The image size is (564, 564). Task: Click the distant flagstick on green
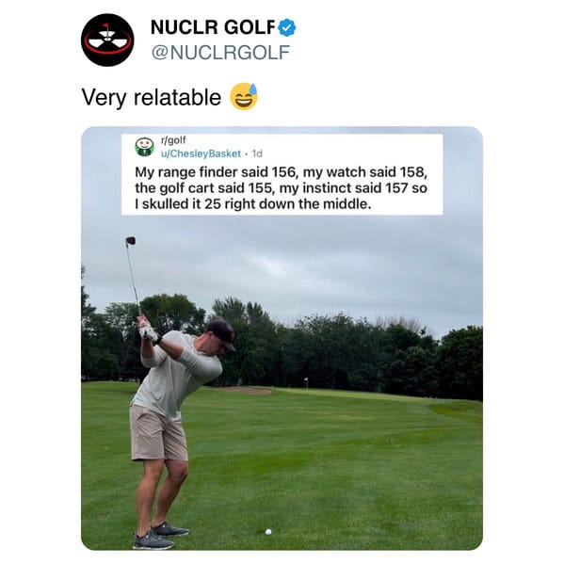[x=306, y=382]
